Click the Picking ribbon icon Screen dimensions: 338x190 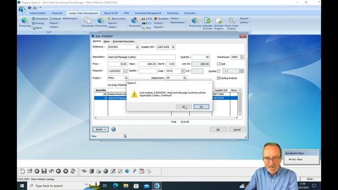click(38, 23)
